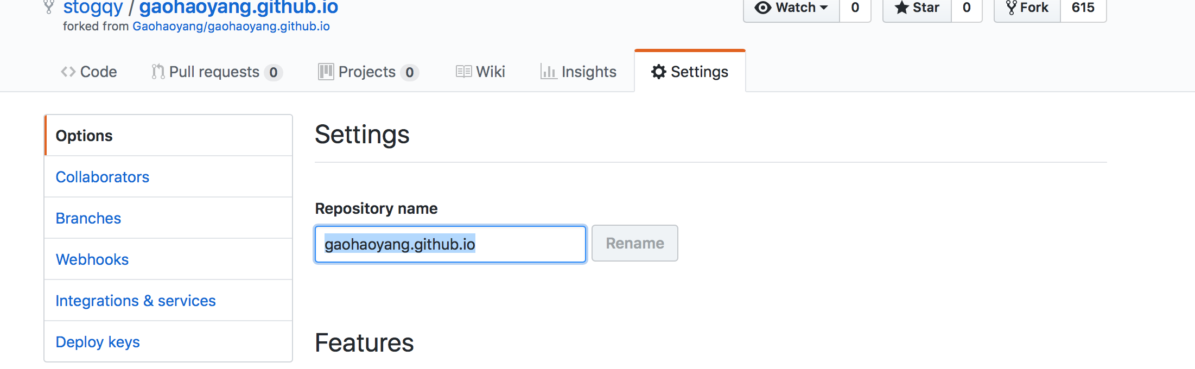Click the fork icon on Fork button
Viewport: 1195px width, 369px height.
[1011, 8]
